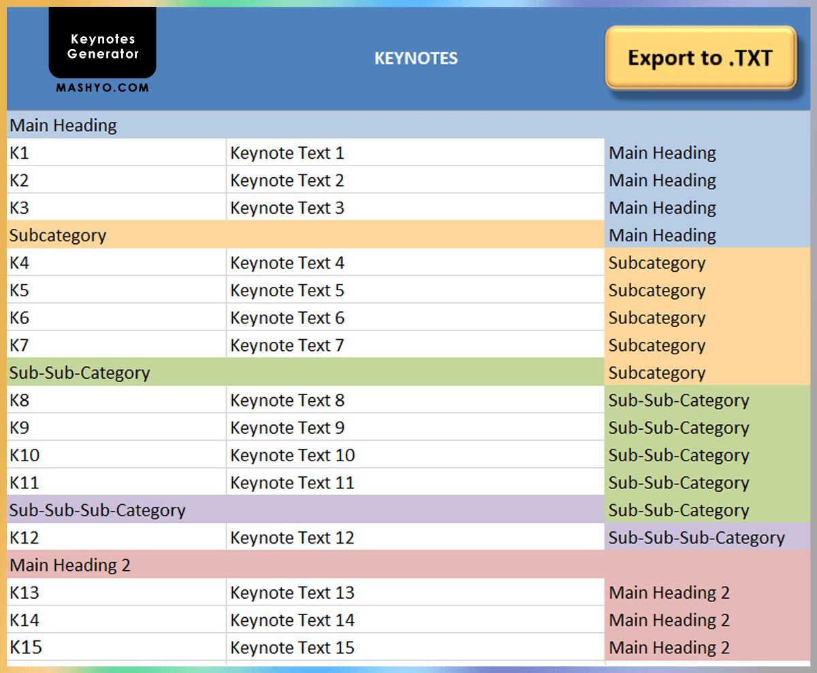Select the KEYNOTES title header
817x673 pixels.
[415, 59]
